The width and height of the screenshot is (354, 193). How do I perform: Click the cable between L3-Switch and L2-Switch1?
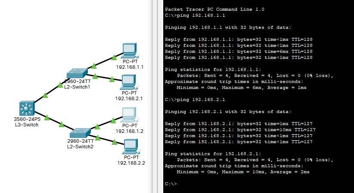tap(53, 90)
